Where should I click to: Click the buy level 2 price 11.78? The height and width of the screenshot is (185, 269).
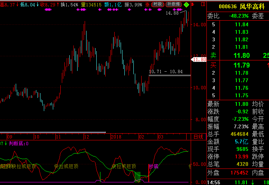pyautogui.click(x=242, y=73)
